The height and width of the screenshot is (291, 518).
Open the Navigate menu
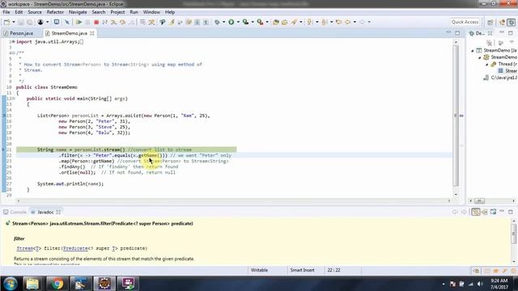point(78,12)
